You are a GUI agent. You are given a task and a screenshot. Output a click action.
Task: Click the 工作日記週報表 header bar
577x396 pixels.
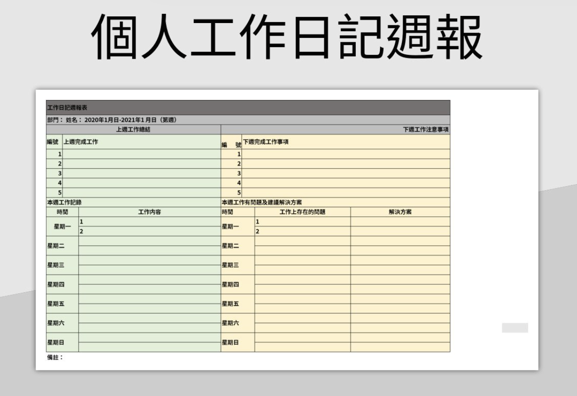tap(63, 108)
